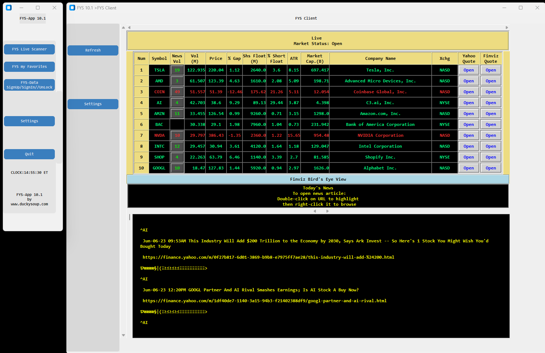
Task: Open Finviz Bird's Eye View
Action: (x=318, y=179)
